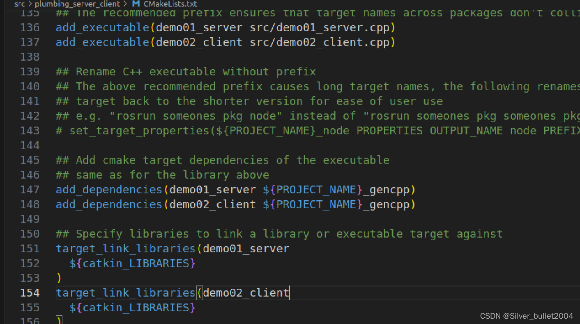
Task: Click line number 143 in the gutter
Action: [30, 131]
